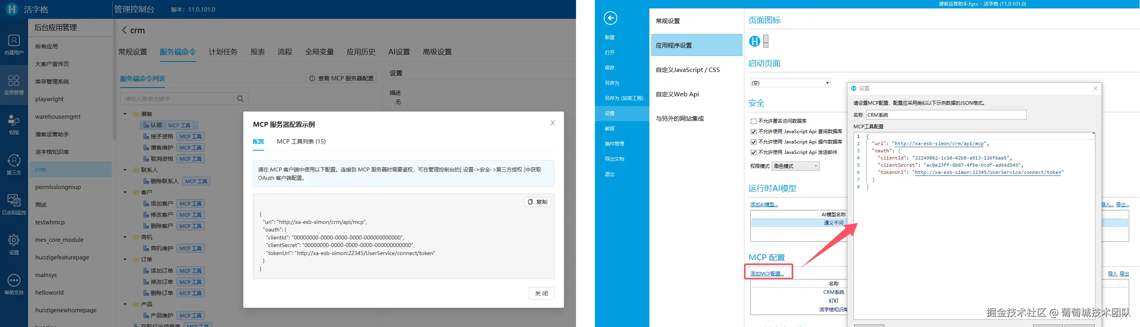The image size is (1140, 327).
Task: Select 应用管理 sidebar icon in console
Action: pos(14,85)
